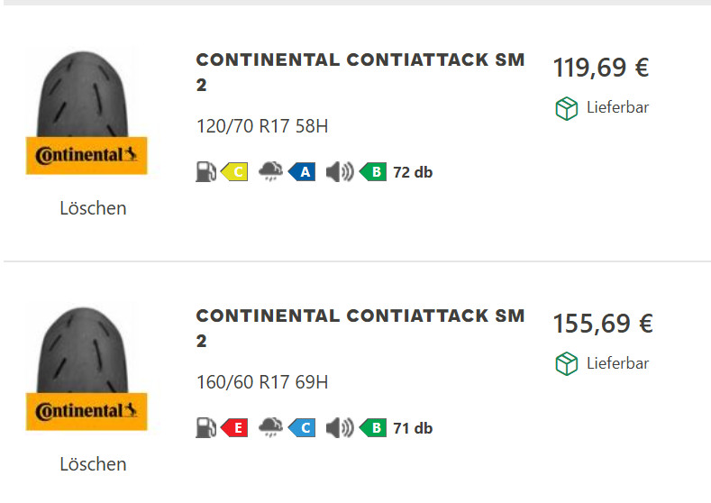The height and width of the screenshot is (503, 711).
Task: Click green B noise label at 71 db
Action: [374, 428]
